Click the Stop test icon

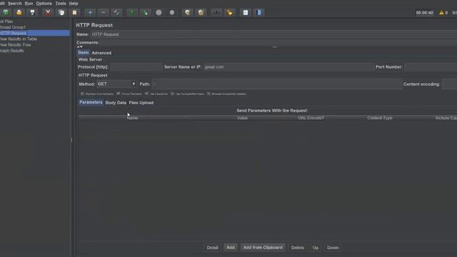(x=159, y=13)
